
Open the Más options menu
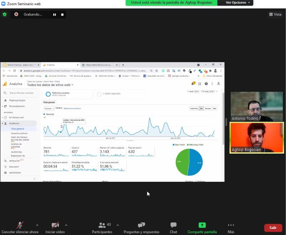pos(231,227)
